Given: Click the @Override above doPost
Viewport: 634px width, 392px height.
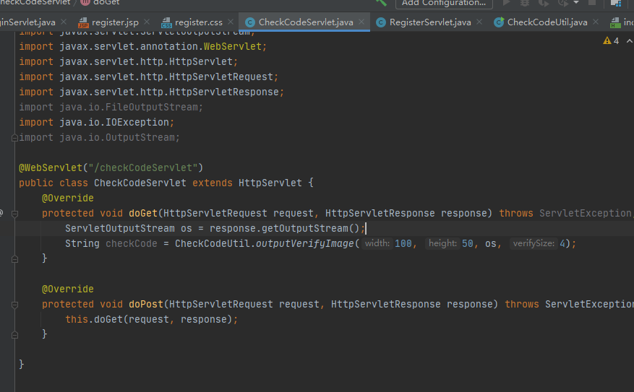Looking at the screenshot, I should click(67, 289).
